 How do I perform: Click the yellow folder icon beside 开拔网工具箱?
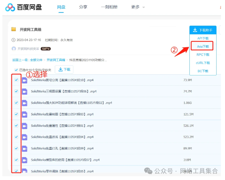tap(14, 29)
